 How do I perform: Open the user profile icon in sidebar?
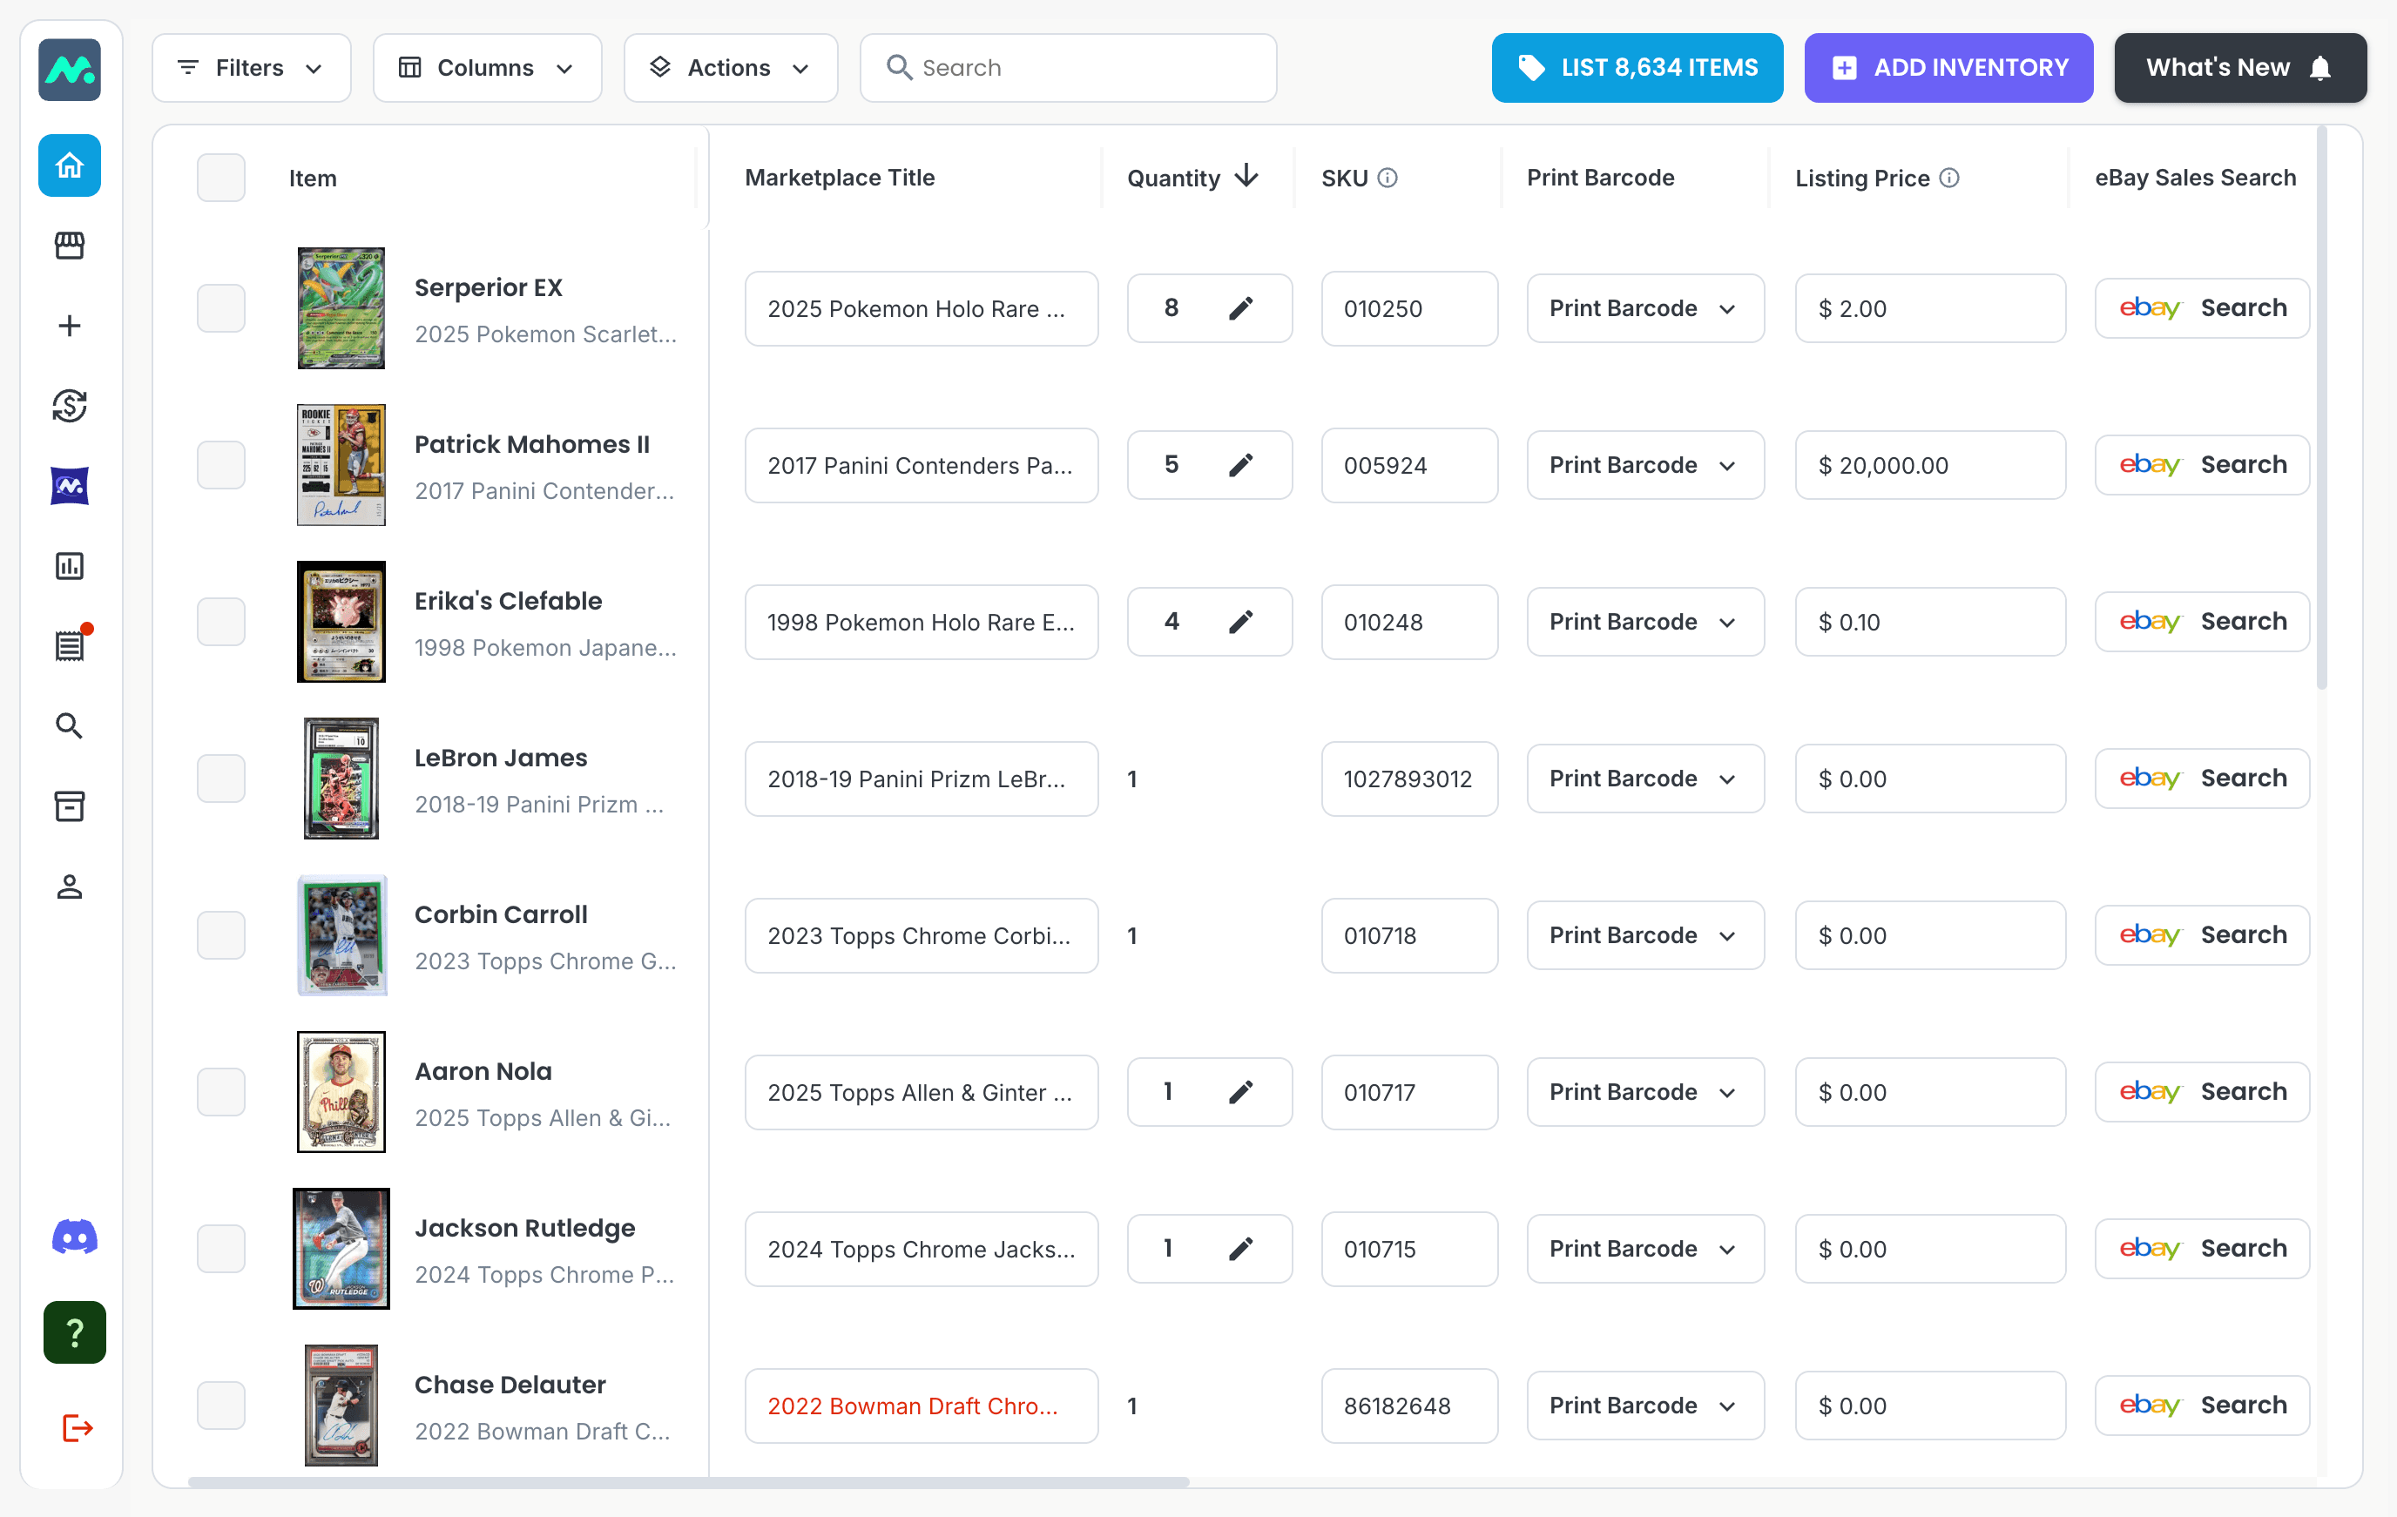point(70,887)
